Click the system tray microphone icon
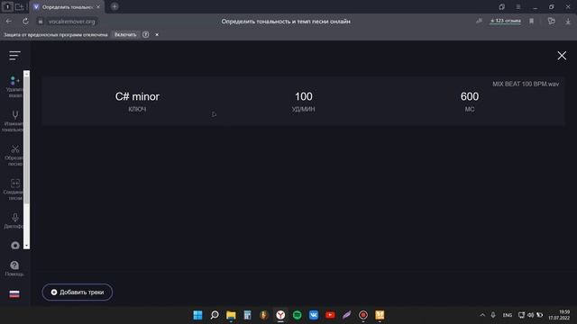Viewport: 577px width, 324px height. [x=493, y=315]
